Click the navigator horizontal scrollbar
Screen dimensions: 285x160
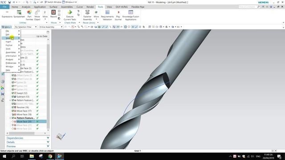pos(22,133)
